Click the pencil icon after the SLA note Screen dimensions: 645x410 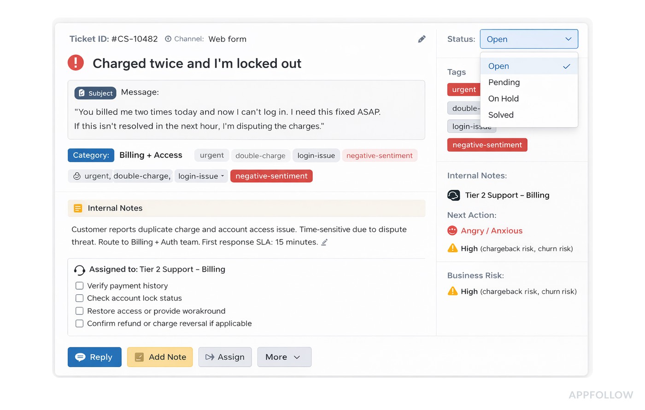[x=324, y=242]
